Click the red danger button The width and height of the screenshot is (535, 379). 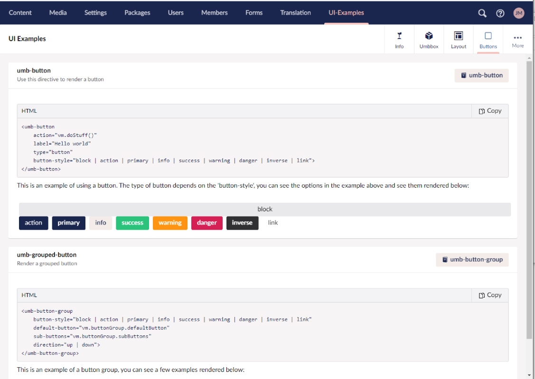click(x=207, y=223)
